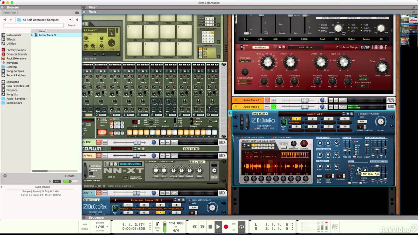Click the red Record button
The height and width of the screenshot is (235, 418).
click(226, 227)
